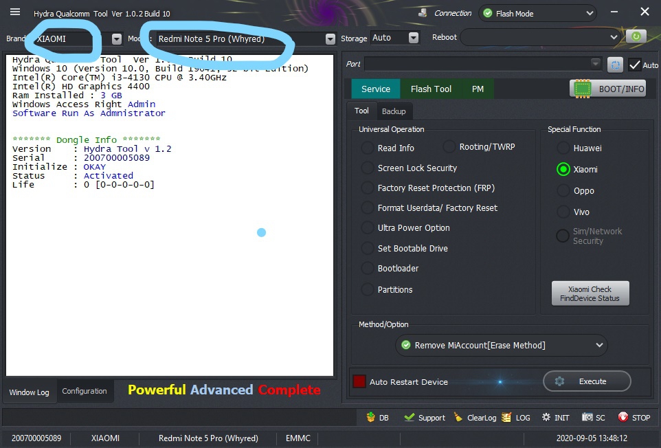Image resolution: width=661 pixels, height=448 pixels.
Task: Select Vivo special function
Action: (563, 212)
